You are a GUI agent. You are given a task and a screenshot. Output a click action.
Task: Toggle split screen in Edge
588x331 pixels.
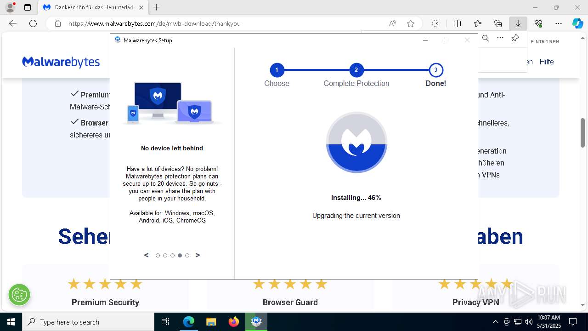pyautogui.click(x=457, y=23)
